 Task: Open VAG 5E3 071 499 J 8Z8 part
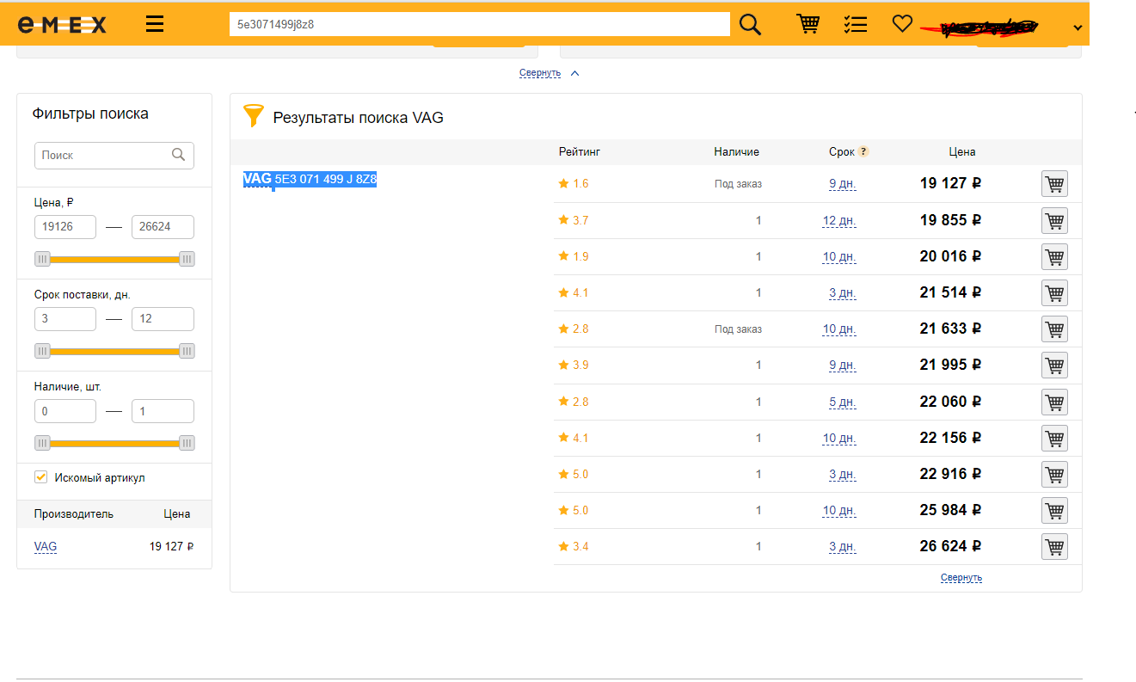tap(310, 179)
